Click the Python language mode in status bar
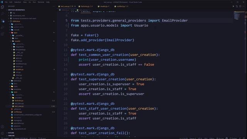Image resolution: width=247 pixels, height=139 pixels. (x=212, y=138)
